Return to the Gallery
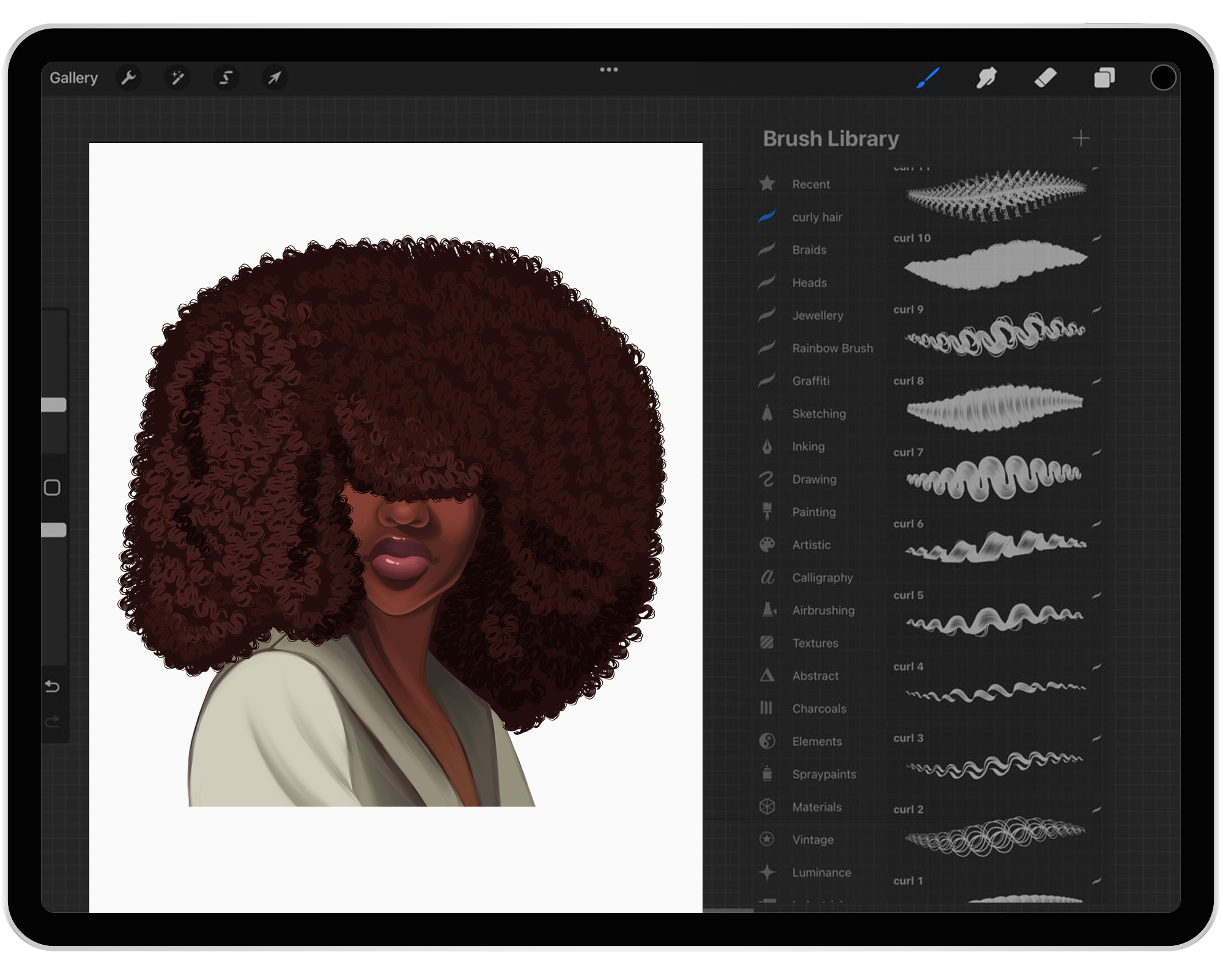Image resolution: width=1223 pixels, height=971 pixels. [74, 78]
